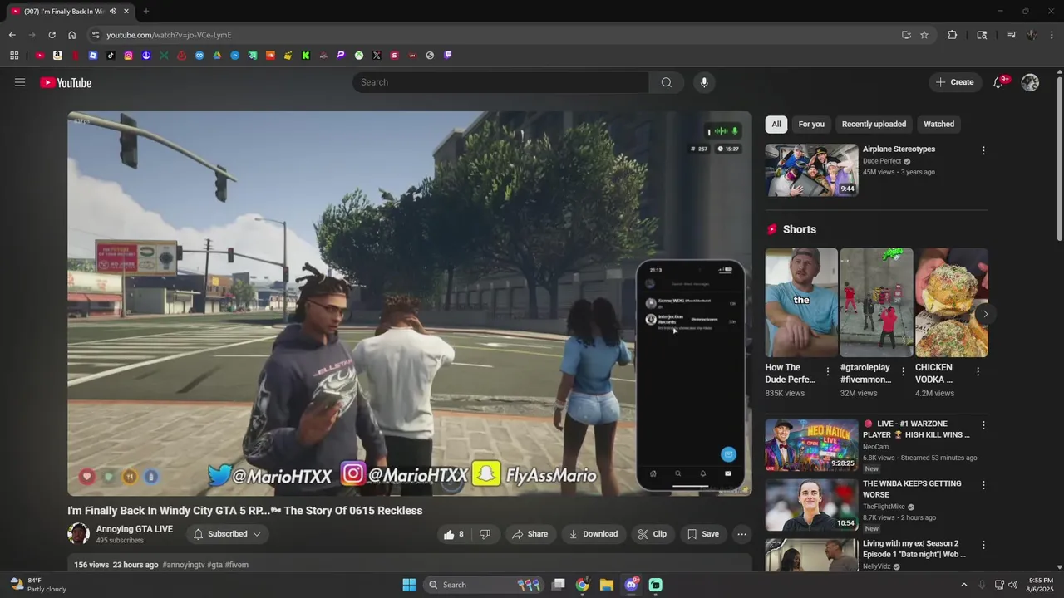This screenshot has width=1064, height=598.
Task: Open the TikTok bookmark
Action: [111, 56]
